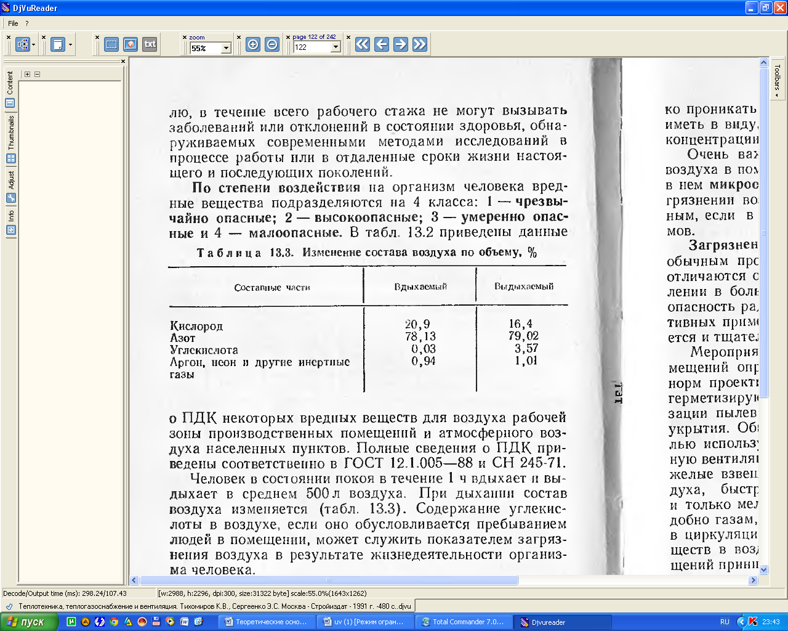The image size is (788, 631).
Task: Click the 23:43 system clock
Action: [x=771, y=622]
